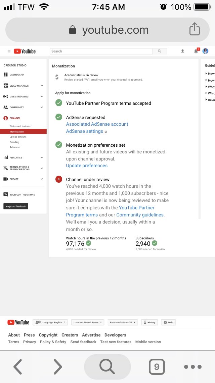Open the AdSense settings link
The height and width of the screenshot is (383, 215).
tap(85, 131)
